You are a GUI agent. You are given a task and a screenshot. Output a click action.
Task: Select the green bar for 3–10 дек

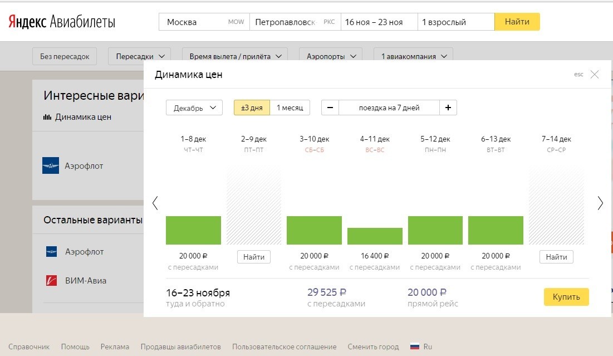[314, 231]
